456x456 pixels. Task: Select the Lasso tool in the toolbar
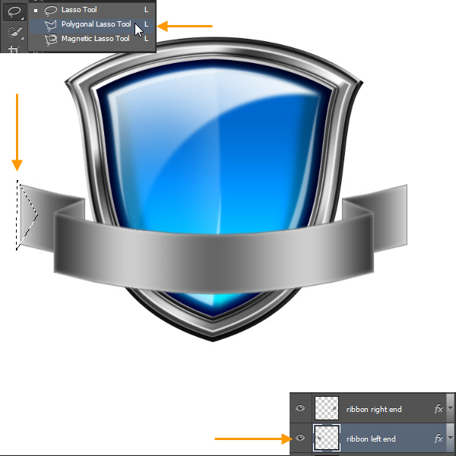pyautogui.click(x=13, y=13)
